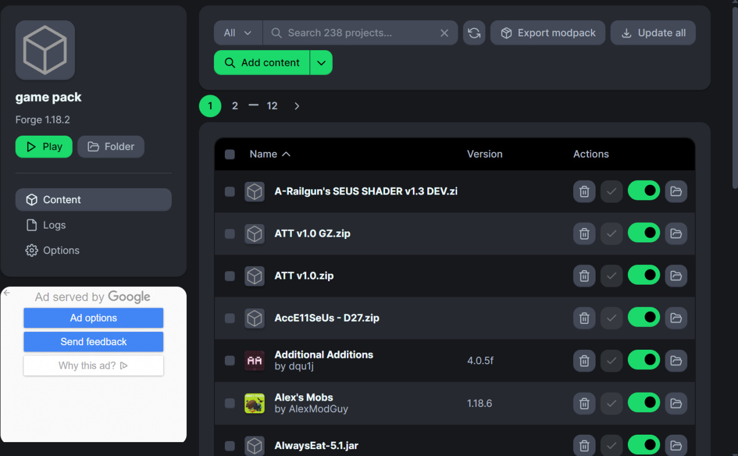The image size is (738, 456).
Task: Click Add content button
Action: [262, 62]
